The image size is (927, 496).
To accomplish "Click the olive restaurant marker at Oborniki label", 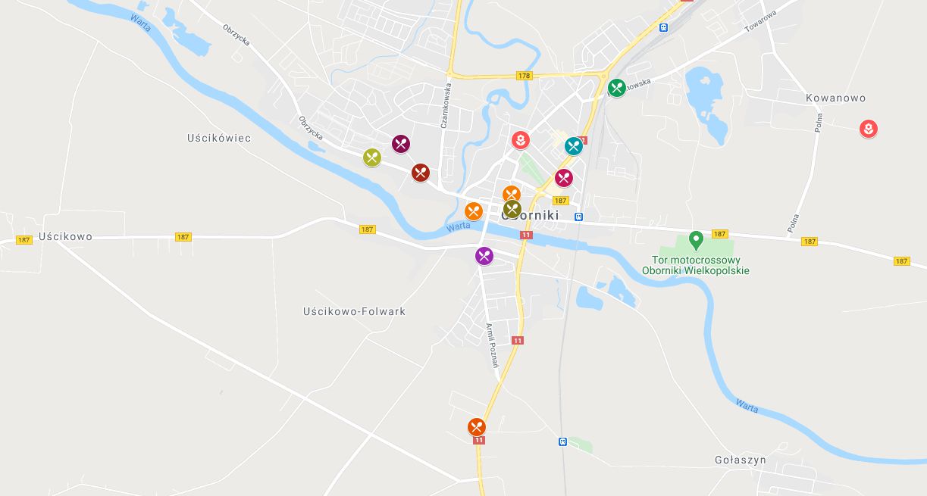I will 512,210.
